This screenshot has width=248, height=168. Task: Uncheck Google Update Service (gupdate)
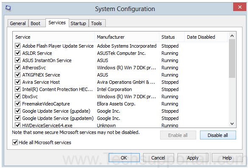click(17, 111)
